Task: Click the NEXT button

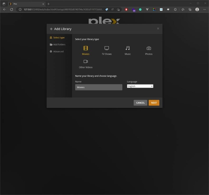Action: tap(154, 103)
